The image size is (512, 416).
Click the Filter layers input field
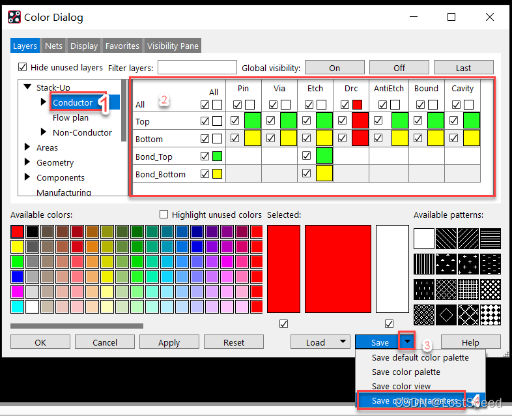tap(197, 68)
